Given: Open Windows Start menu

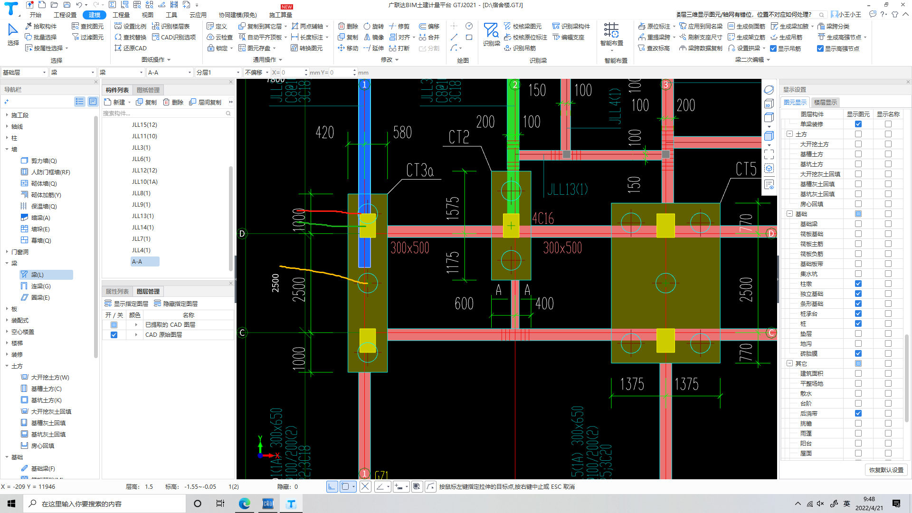Looking at the screenshot, I should [x=11, y=503].
